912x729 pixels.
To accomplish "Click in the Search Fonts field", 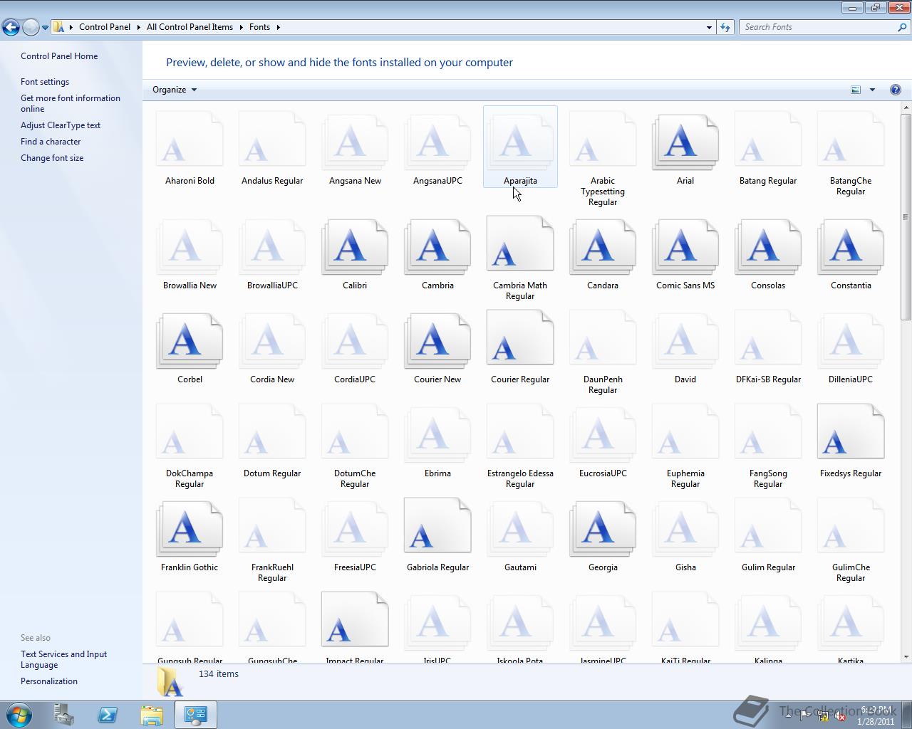I will (819, 27).
